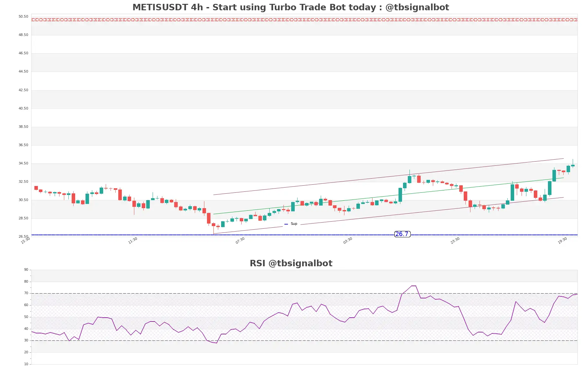Click the 11:30 time axis label
Image resolution: width=582 pixels, height=388 pixels.
pyautogui.click(x=133, y=241)
